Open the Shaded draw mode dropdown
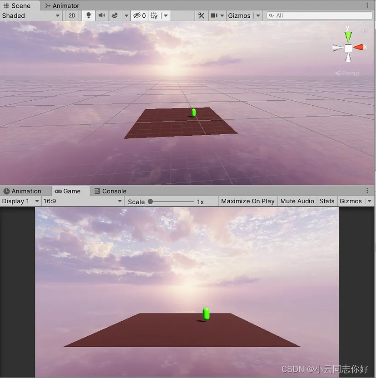376x378 pixels. (x=30, y=15)
